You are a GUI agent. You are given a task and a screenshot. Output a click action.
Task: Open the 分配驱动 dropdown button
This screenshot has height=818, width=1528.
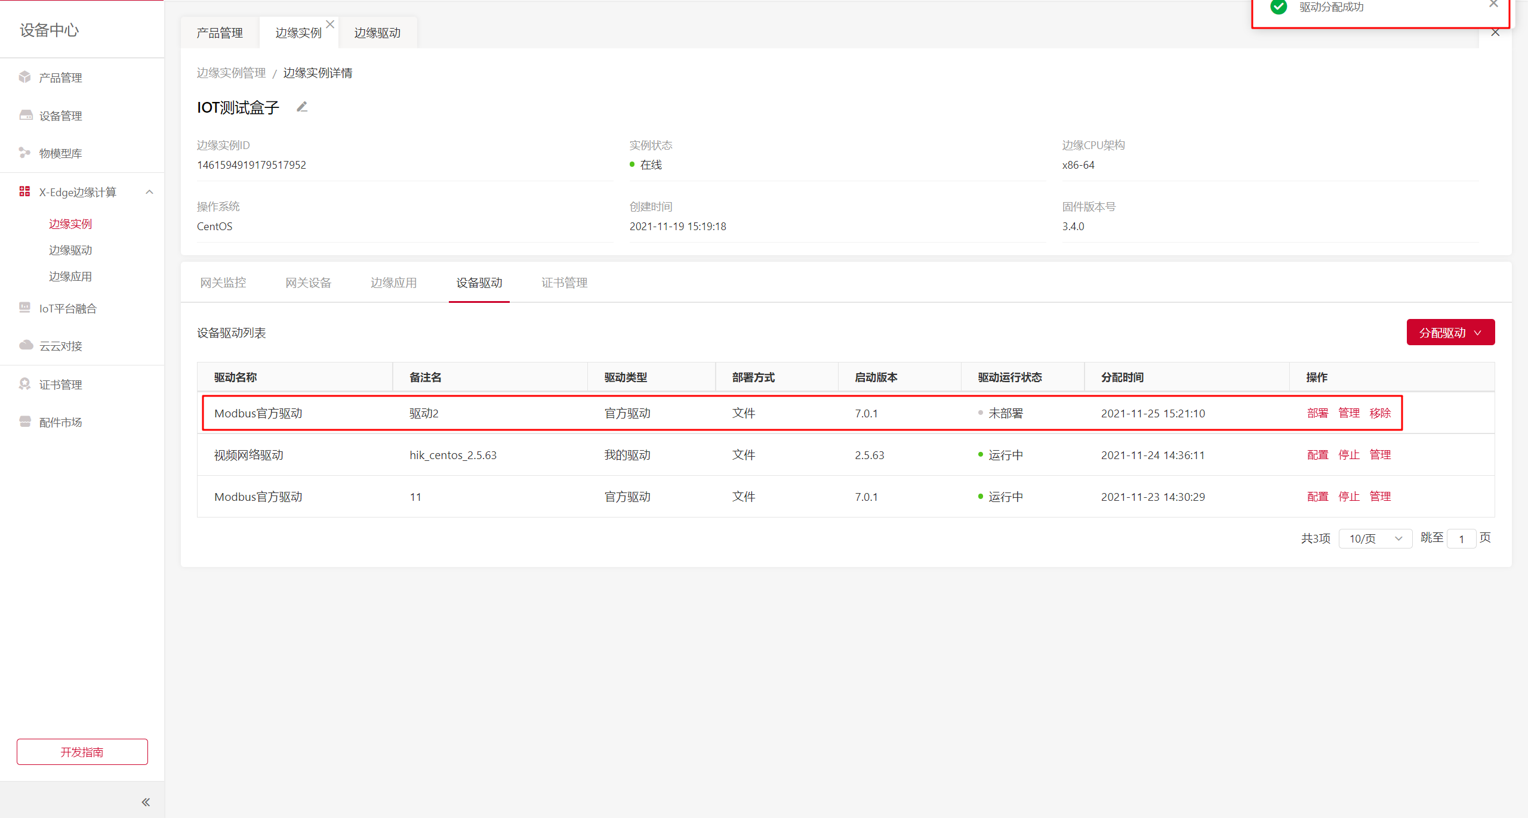pyautogui.click(x=1450, y=332)
